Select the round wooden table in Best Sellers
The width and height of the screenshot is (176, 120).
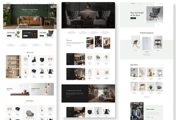pyautogui.click(x=143, y=87)
